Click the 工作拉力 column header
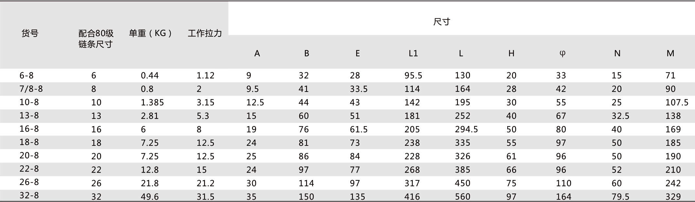The image size is (695, 202). [x=205, y=33]
